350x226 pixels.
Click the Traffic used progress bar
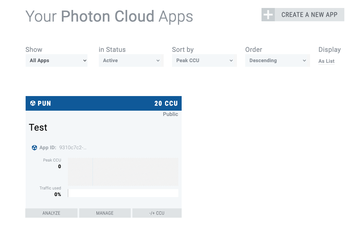click(123, 193)
